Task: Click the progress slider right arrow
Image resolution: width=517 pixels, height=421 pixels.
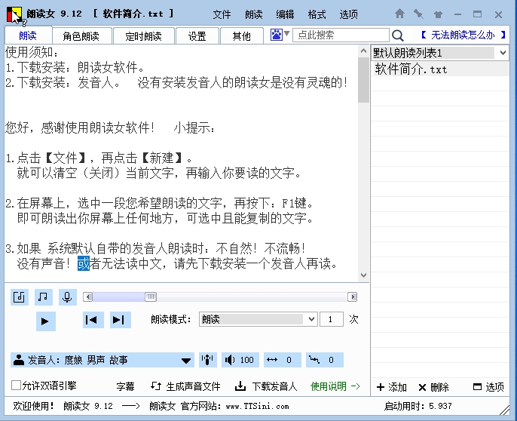Action: 353,297
